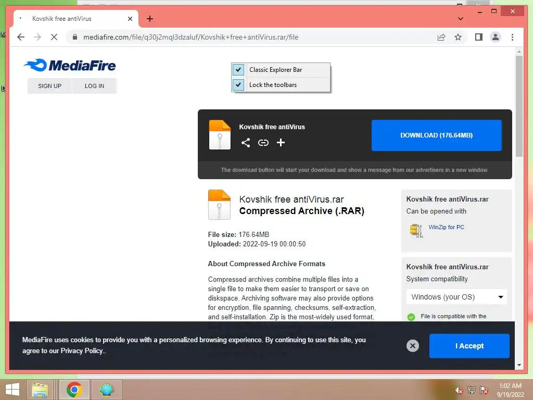Open File Explorer from the taskbar
533x400 pixels.
coord(40,390)
